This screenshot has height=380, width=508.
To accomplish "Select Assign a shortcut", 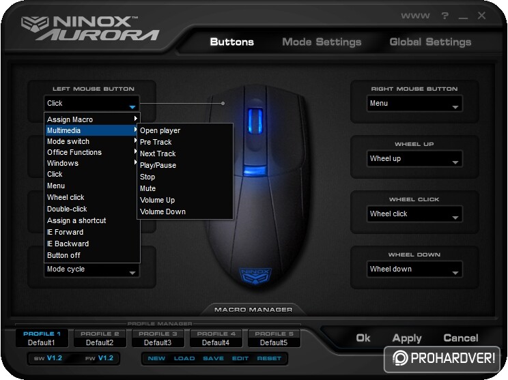I will (x=92, y=221).
